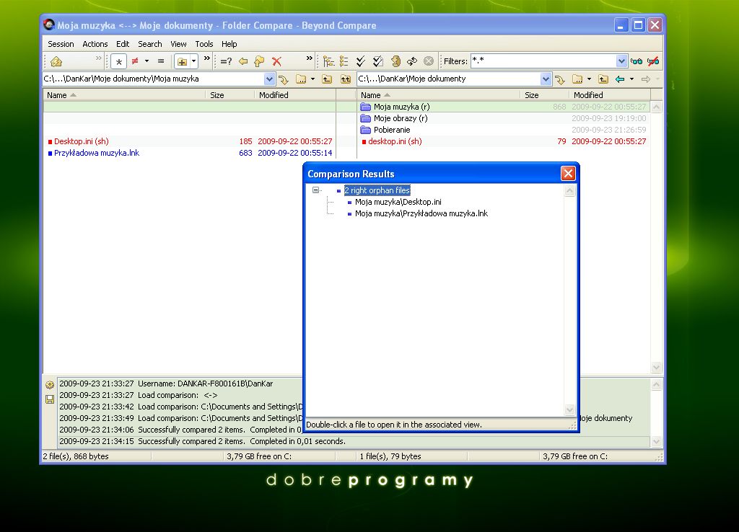Open the left folder path dropdown

tap(269, 79)
